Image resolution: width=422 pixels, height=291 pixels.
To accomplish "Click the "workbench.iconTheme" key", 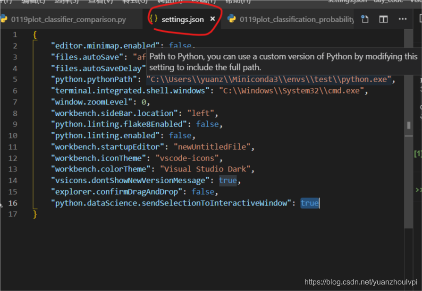I will 99,158.
